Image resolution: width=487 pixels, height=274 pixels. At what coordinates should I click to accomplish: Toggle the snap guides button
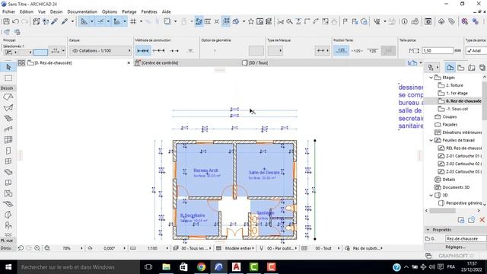(x=100, y=21)
